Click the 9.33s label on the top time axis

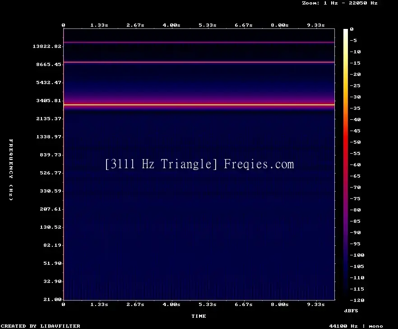point(316,25)
